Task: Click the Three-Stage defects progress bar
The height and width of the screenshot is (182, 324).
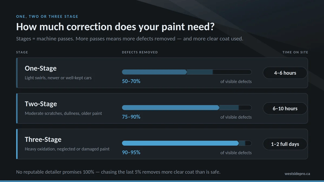Action: coord(187,143)
